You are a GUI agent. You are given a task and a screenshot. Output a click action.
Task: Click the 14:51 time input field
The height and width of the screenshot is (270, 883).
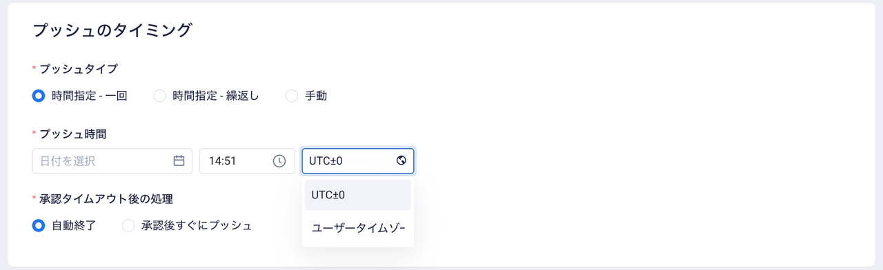247,161
